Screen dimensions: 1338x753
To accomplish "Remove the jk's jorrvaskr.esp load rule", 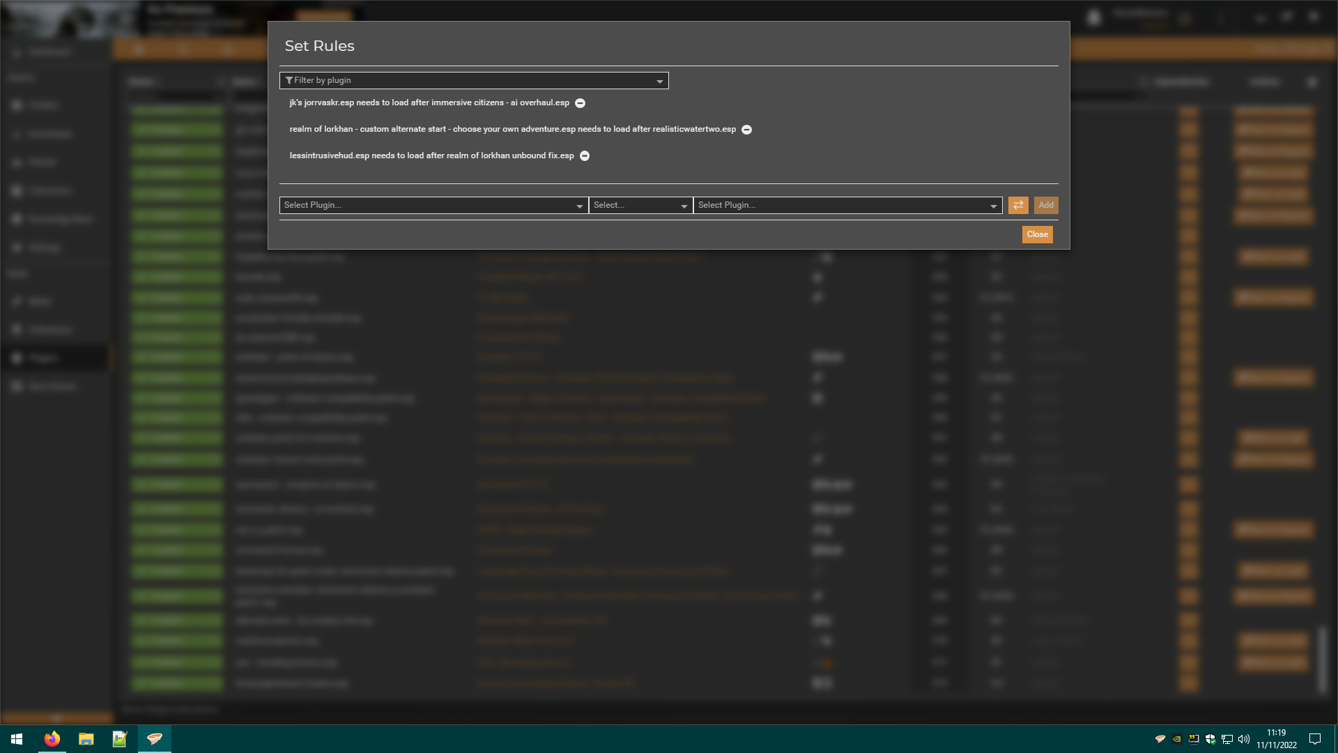I will click(x=580, y=103).
